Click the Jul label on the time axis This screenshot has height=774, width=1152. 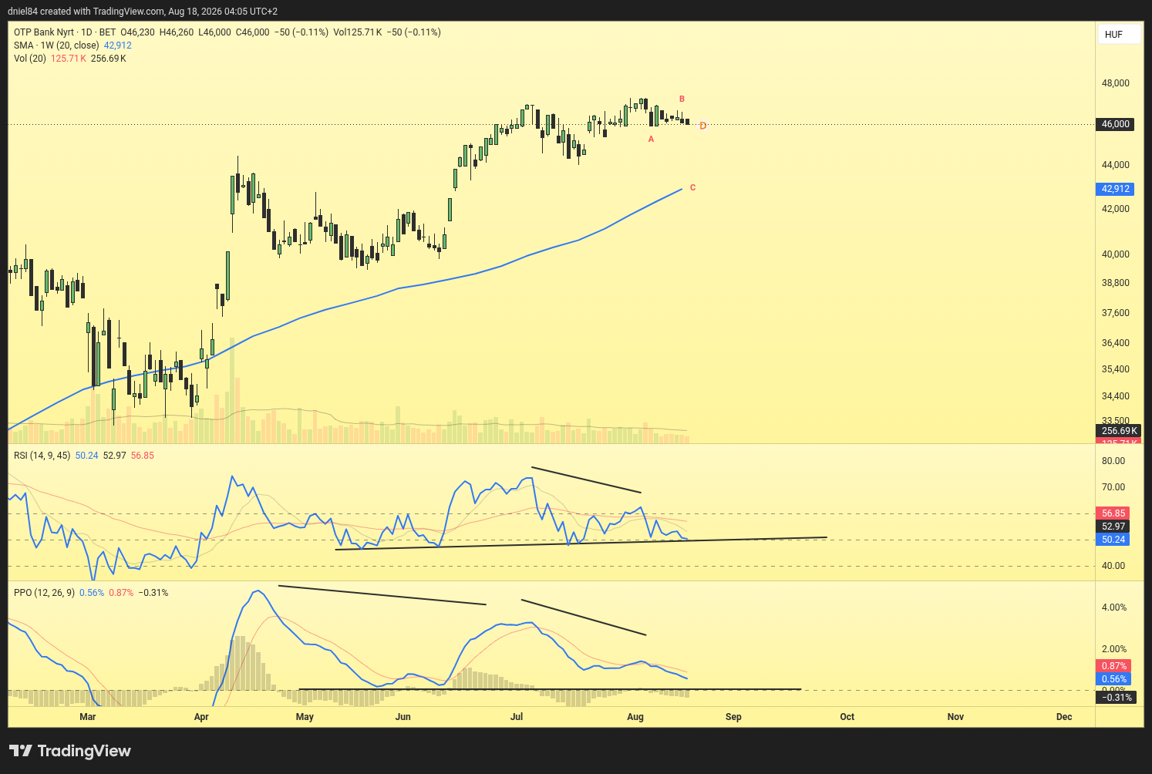517,717
